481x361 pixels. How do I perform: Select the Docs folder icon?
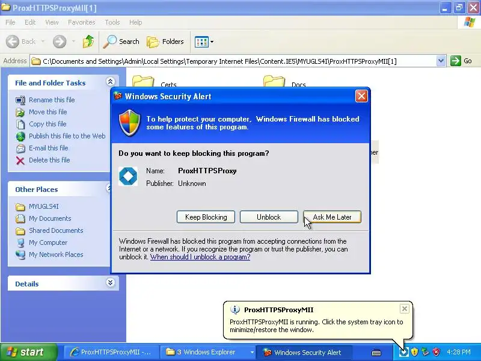click(274, 81)
